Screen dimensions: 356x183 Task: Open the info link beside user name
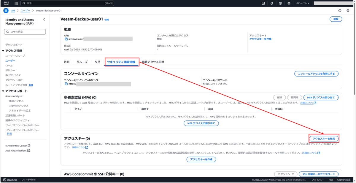point(107,20)
